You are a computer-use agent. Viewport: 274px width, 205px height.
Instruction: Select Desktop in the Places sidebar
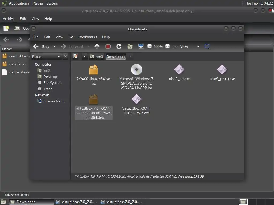click(x=50, y=77)
